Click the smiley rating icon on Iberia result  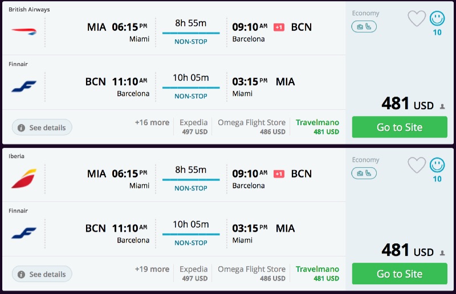click(x=437, y=165)
